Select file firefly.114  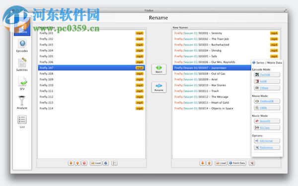91,108
